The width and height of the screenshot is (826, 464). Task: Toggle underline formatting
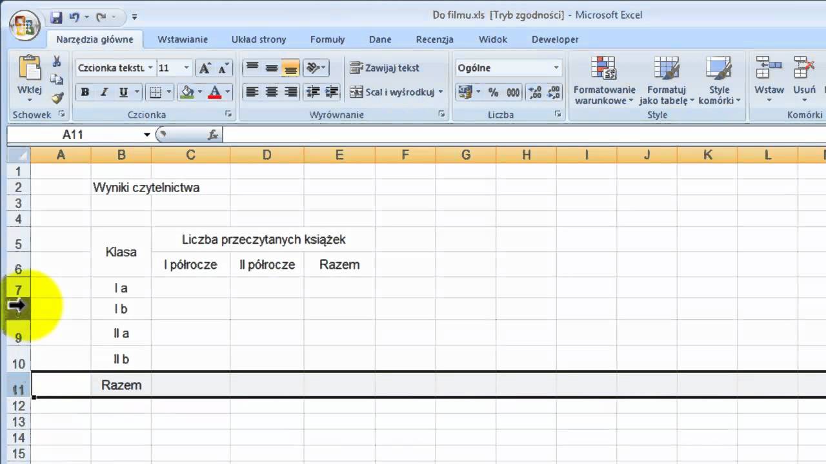(123, 92)
